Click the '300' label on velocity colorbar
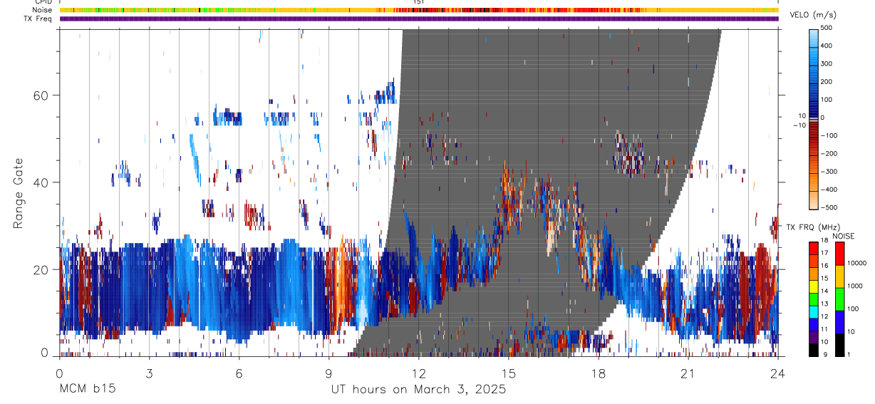The height and width of the screenshot is (404, 875). point(827,64)
